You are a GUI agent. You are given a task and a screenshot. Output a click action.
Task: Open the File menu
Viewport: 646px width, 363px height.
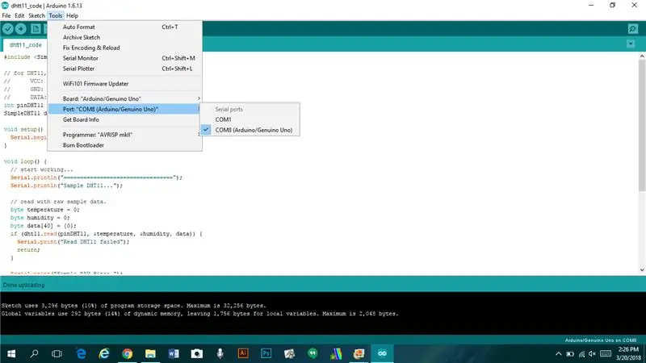click(6, 15)
